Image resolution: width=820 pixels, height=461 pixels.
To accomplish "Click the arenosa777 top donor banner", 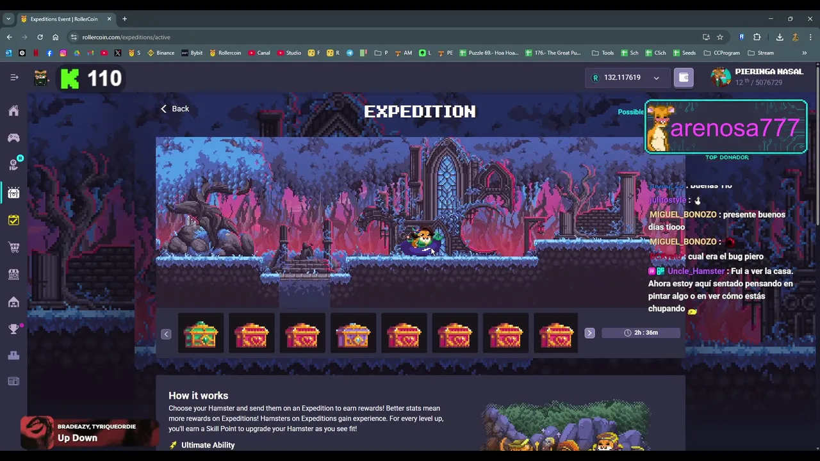I will tap(726, 127).
